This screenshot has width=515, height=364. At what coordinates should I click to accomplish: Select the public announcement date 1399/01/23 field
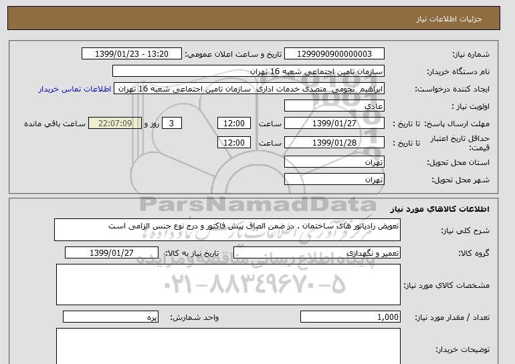point(131,54)
